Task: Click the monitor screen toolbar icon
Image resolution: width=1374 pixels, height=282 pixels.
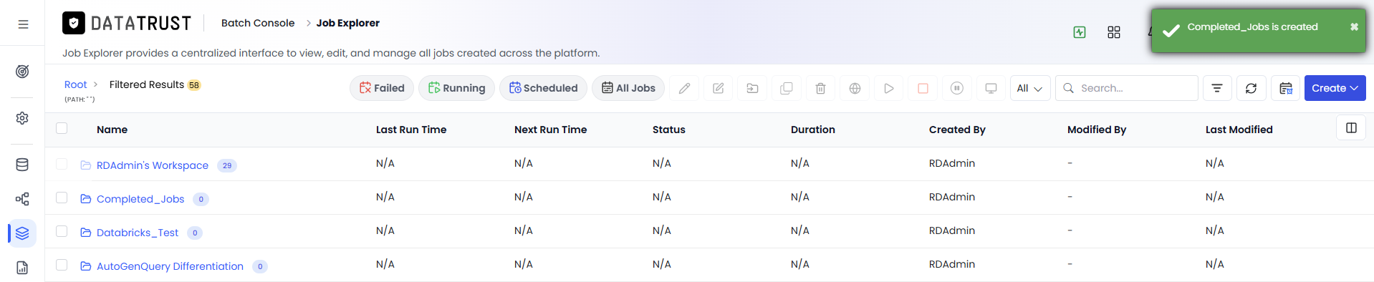Action: coord(991,88)
